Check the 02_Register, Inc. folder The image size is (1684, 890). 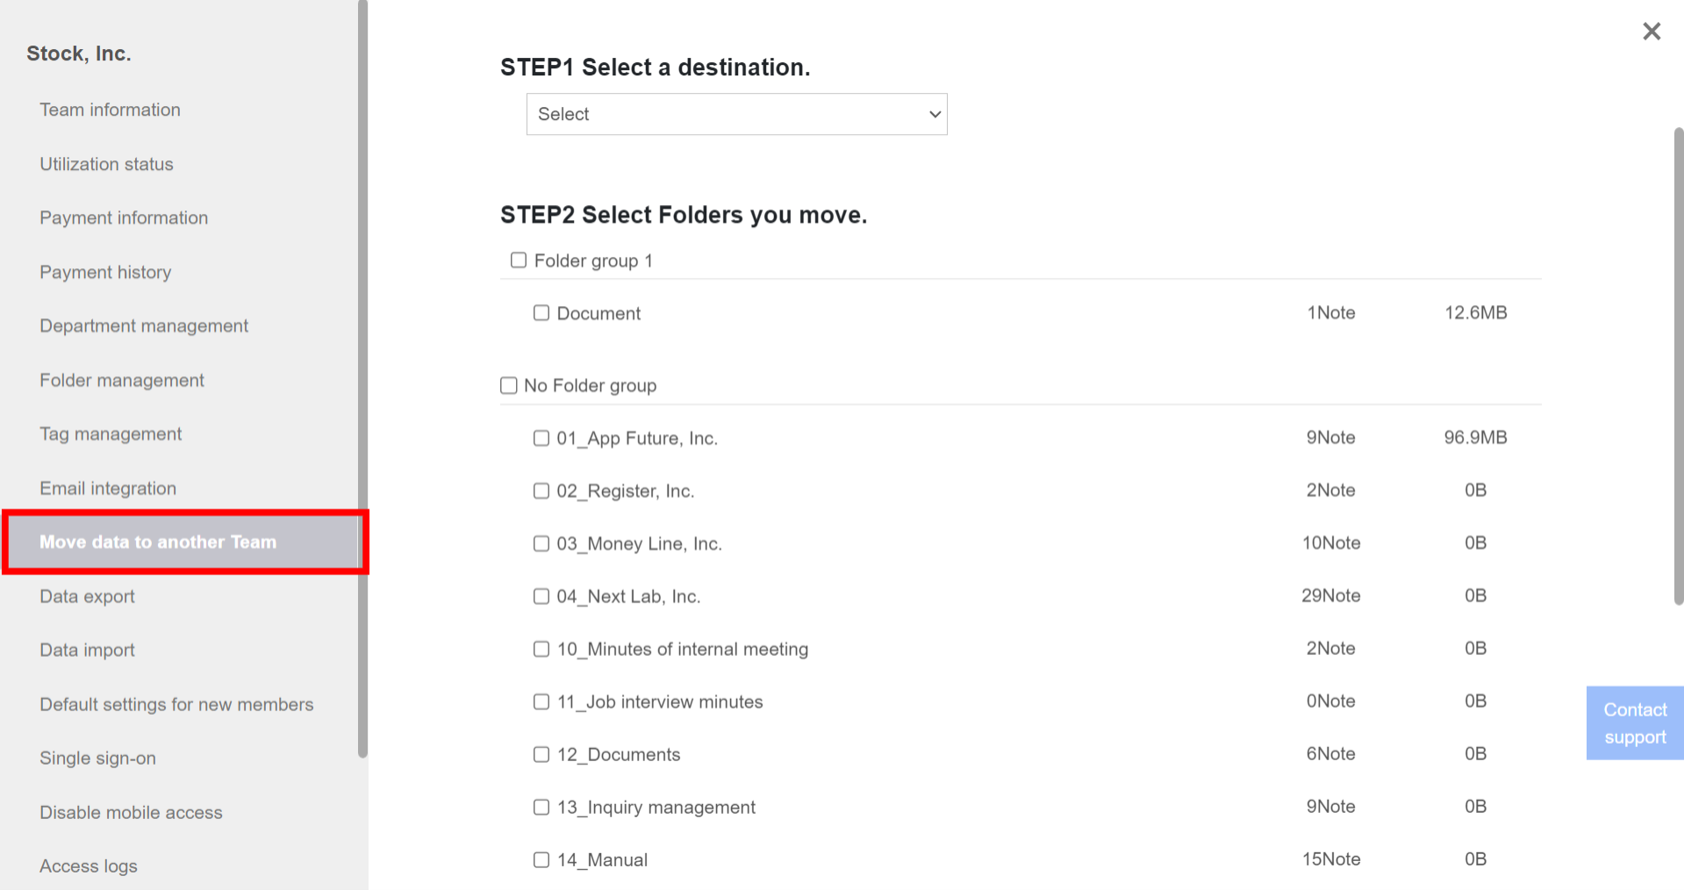pos(541,491)
